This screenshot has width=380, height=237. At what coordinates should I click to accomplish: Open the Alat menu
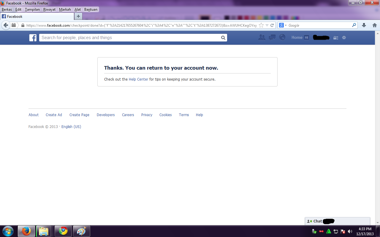[77, 9]
